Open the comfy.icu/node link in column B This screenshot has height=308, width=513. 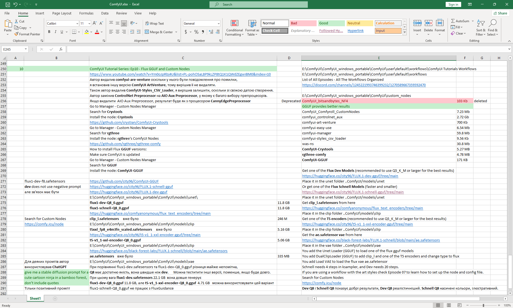click(x=44, y=224)
